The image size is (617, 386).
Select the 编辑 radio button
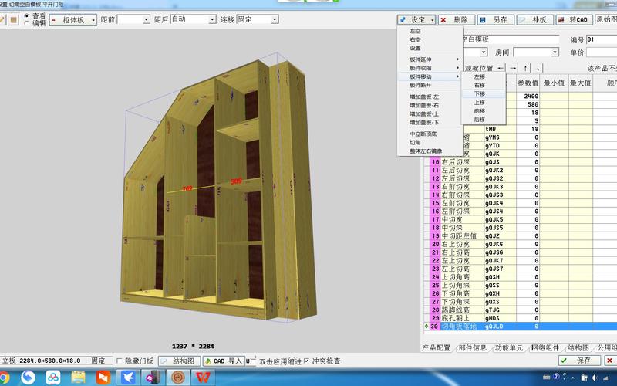point(26,23)
